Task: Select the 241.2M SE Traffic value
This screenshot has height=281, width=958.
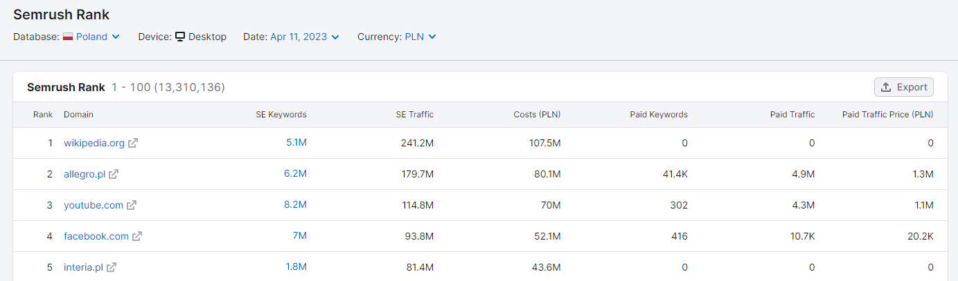Action: click(418, 143)
